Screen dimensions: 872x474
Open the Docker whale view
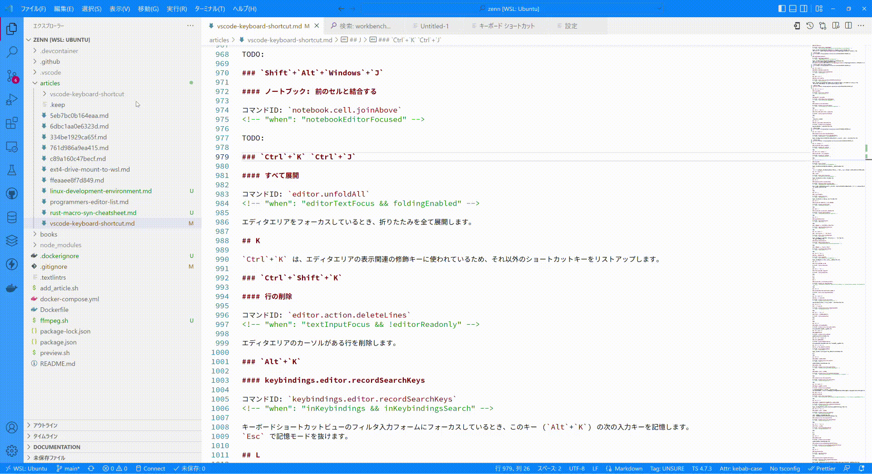12,288
